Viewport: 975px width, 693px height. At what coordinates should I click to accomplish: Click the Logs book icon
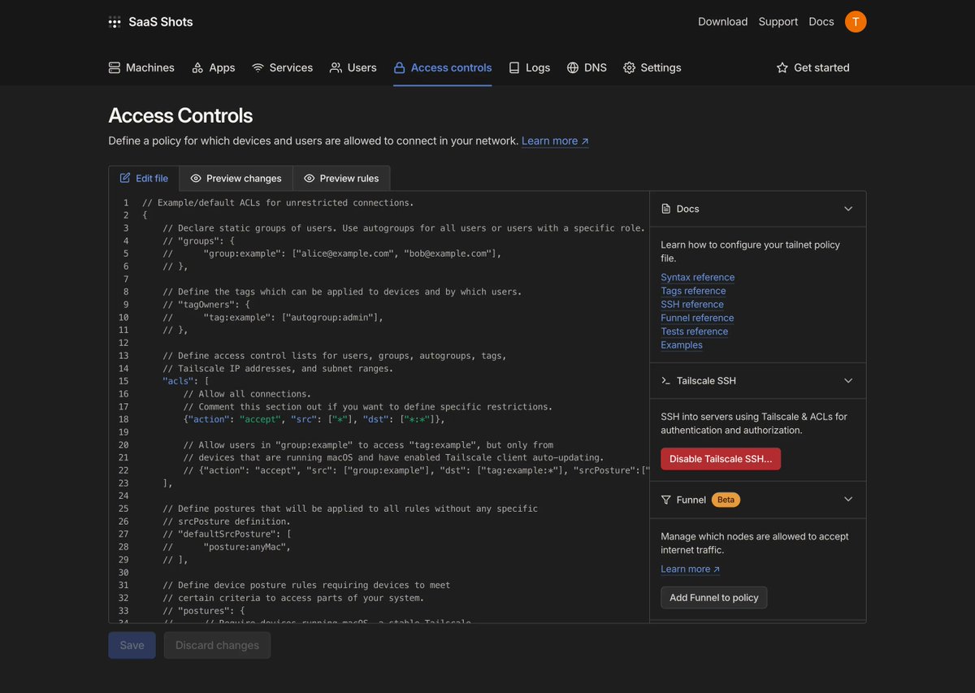click(514, 67)
